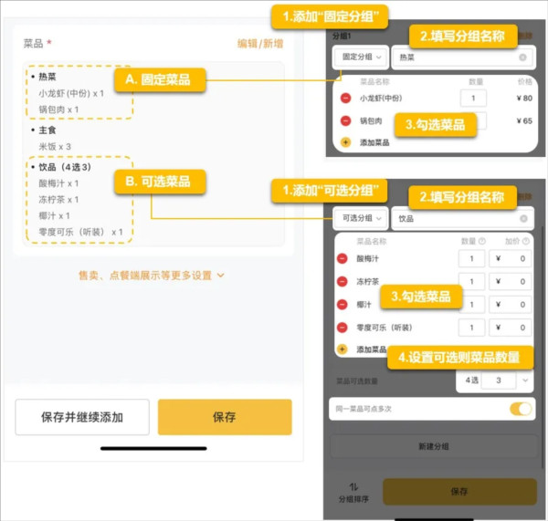Image resolution: width=548 pixels, height=521 pixels.
Task: Open the 可选分组 type dropdown
Action: click(x=361, y=218)
